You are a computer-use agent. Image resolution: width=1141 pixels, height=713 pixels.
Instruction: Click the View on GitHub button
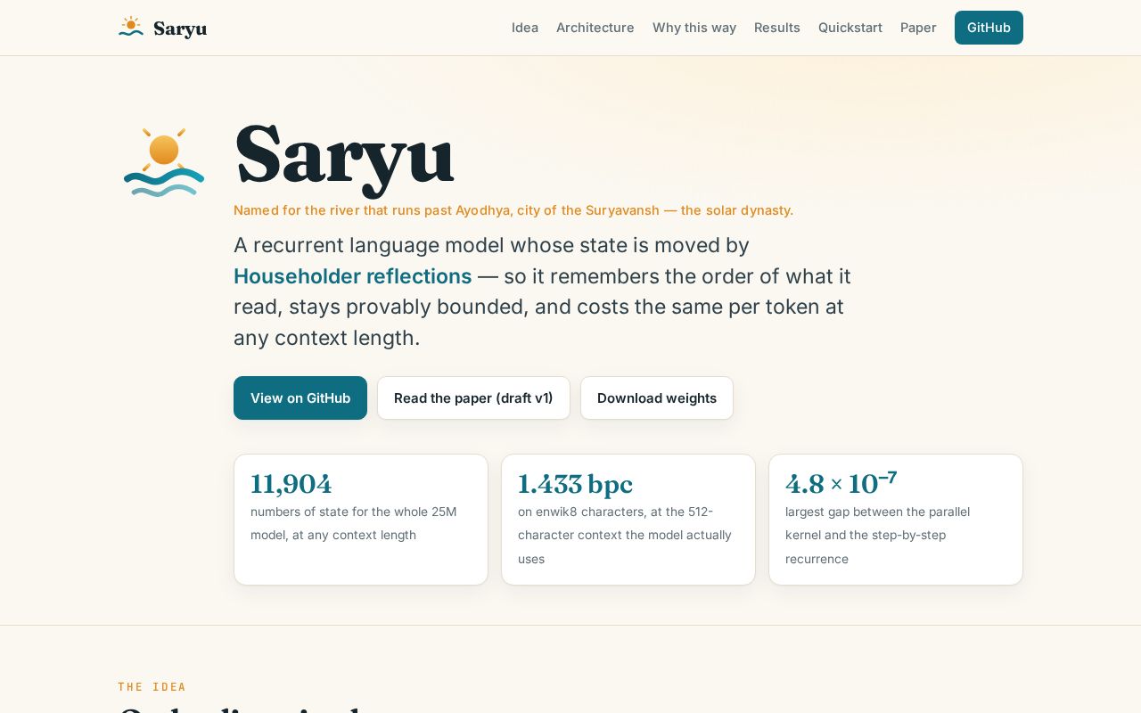tap(300, 397)
